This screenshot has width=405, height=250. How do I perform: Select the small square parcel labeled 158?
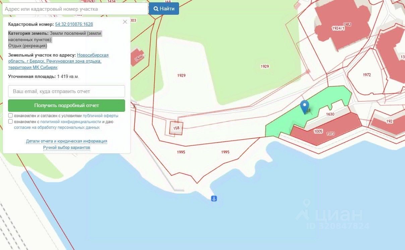pos(176,128)
